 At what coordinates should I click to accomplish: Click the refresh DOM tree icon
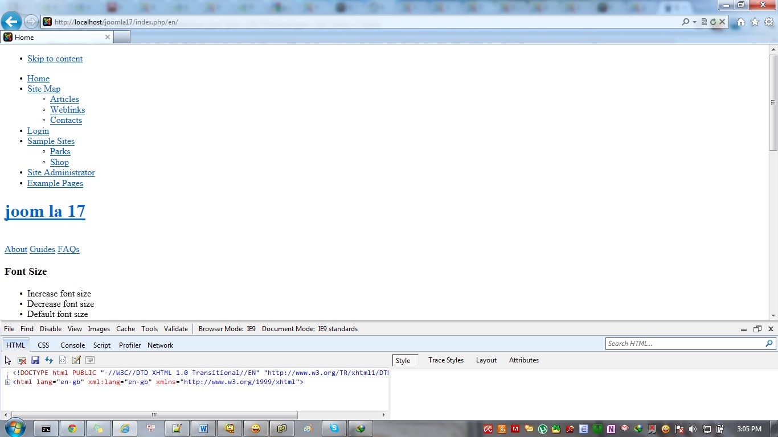click(x=49, y=360)
